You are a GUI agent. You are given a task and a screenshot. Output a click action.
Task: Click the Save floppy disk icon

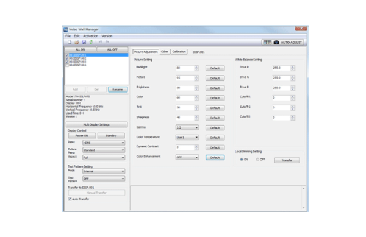(x=84, y=42)
